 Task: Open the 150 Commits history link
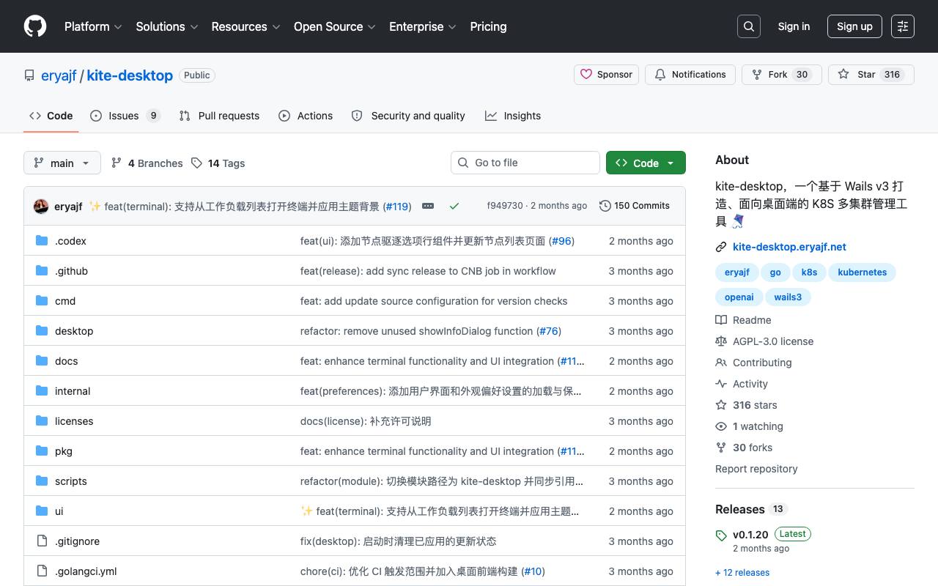pyautogui.click(x=635, y=206)
